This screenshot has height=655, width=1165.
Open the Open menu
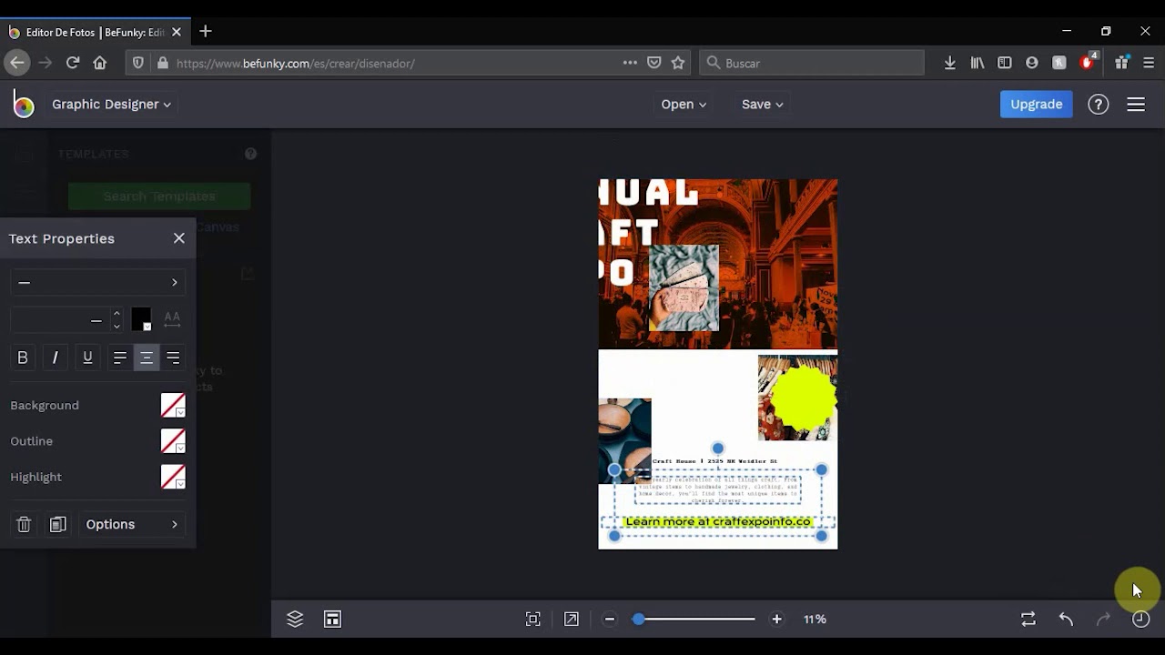(684, 104)
